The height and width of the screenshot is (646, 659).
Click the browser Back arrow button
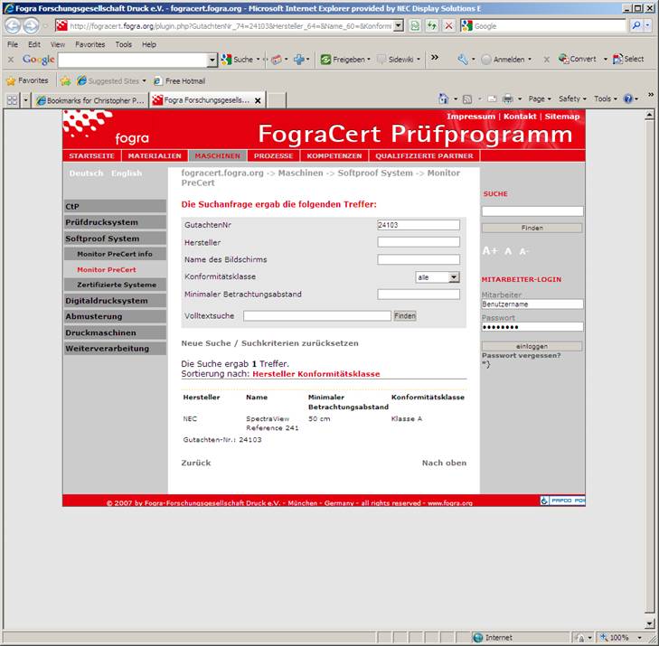pyautogui.click(x=13, y=26)
